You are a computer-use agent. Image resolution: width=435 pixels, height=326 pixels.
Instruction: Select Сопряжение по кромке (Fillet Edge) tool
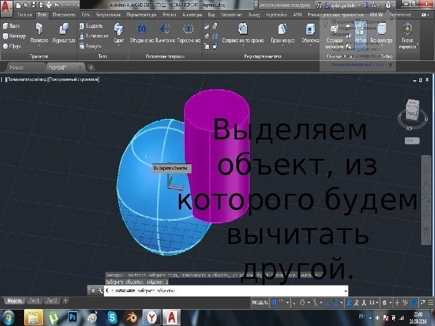[x=243, y=33]
